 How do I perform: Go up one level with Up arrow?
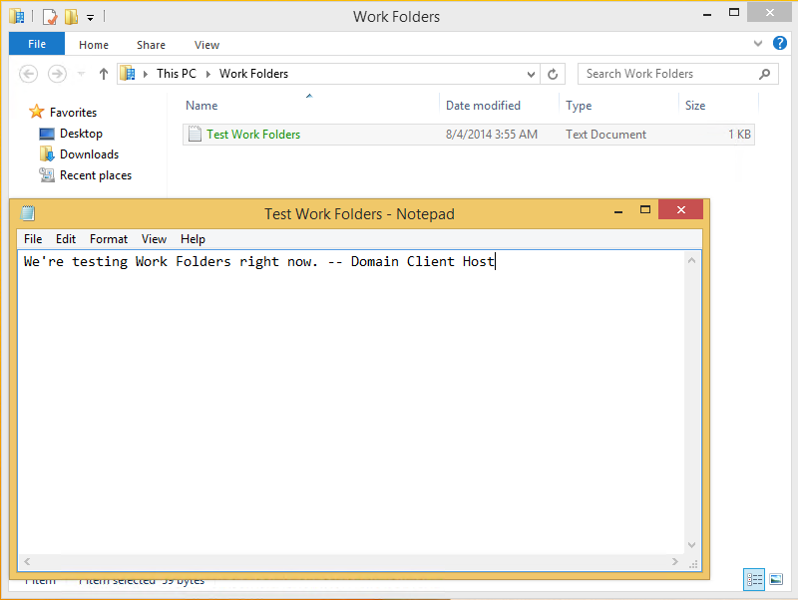(104, 74)
